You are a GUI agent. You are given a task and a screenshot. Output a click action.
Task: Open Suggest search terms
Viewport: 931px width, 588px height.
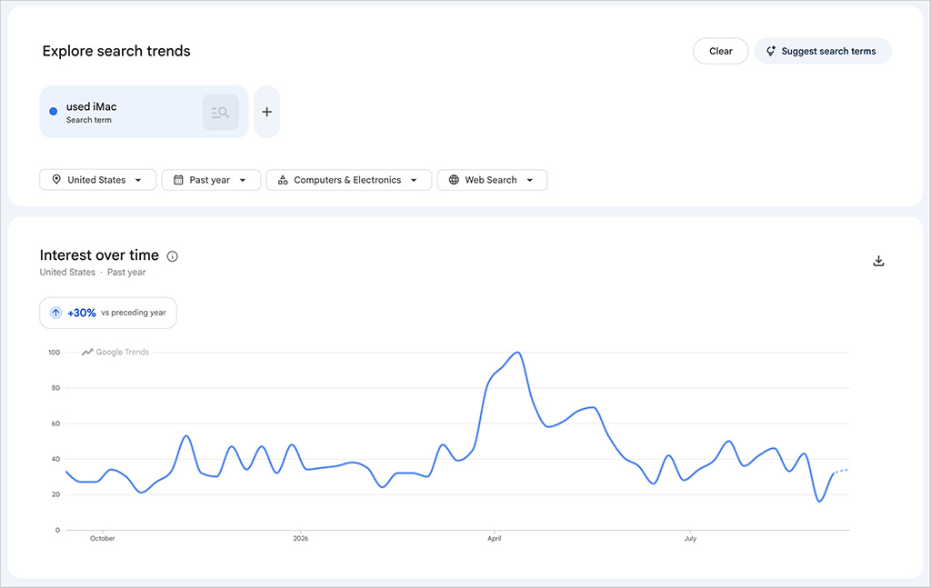[x=822, y=51]
